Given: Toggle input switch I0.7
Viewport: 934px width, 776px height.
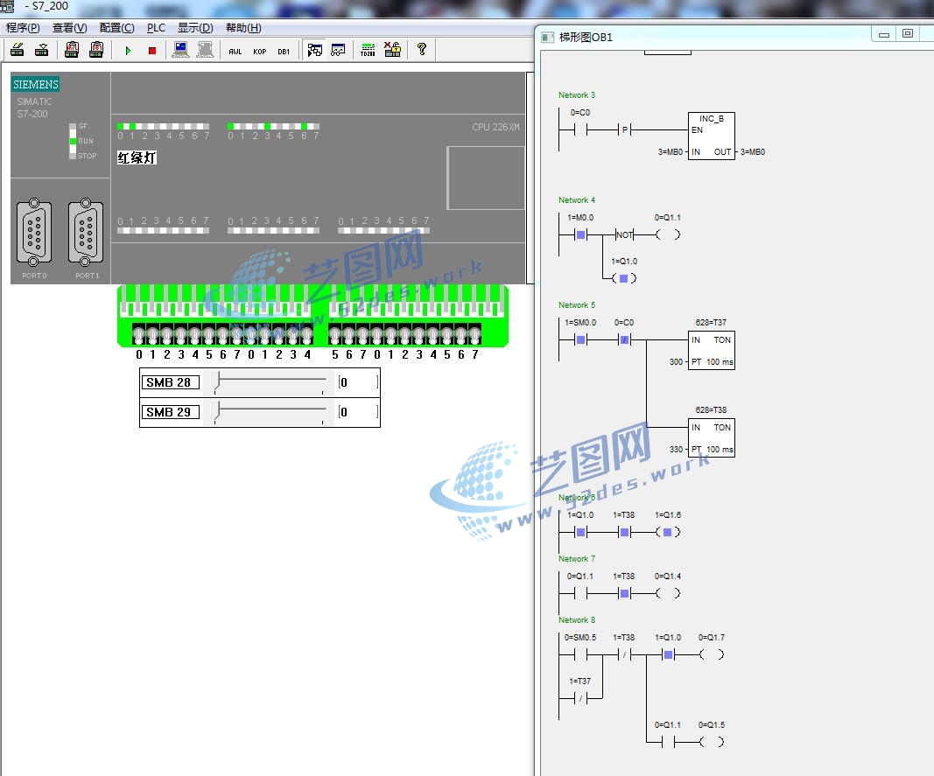Looking at the screenshot, I should (237, 336).
